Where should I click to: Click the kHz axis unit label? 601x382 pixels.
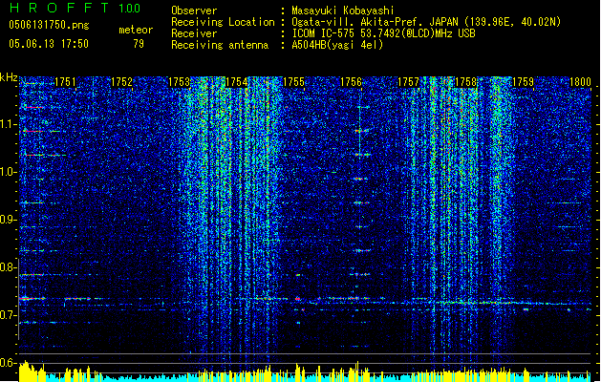(x=9, y=77)
